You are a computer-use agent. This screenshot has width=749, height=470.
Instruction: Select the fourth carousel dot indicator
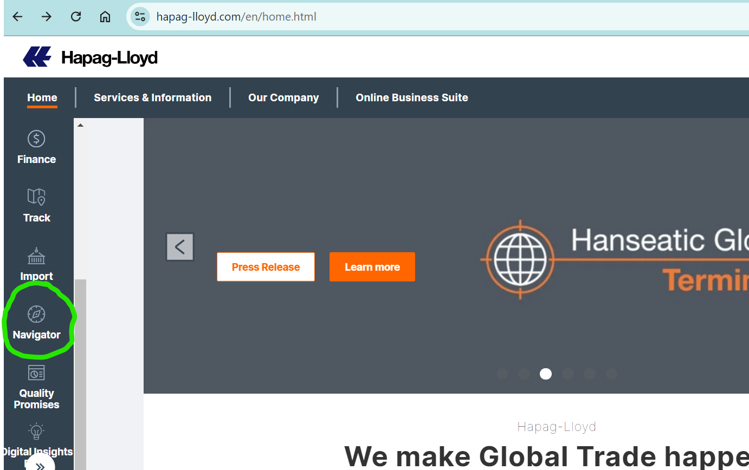567,374
